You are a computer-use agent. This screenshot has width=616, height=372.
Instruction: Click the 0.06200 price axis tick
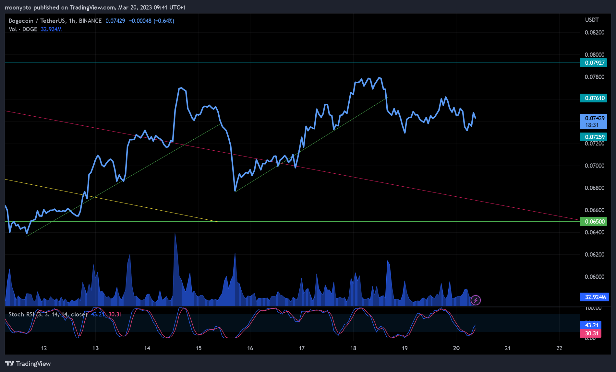(595, 254)
